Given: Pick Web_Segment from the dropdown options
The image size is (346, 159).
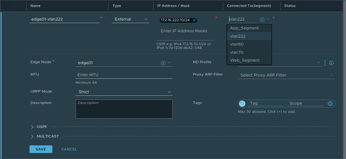Looking at the screenshot, I should pyautogui.click(x=245, y=60).
